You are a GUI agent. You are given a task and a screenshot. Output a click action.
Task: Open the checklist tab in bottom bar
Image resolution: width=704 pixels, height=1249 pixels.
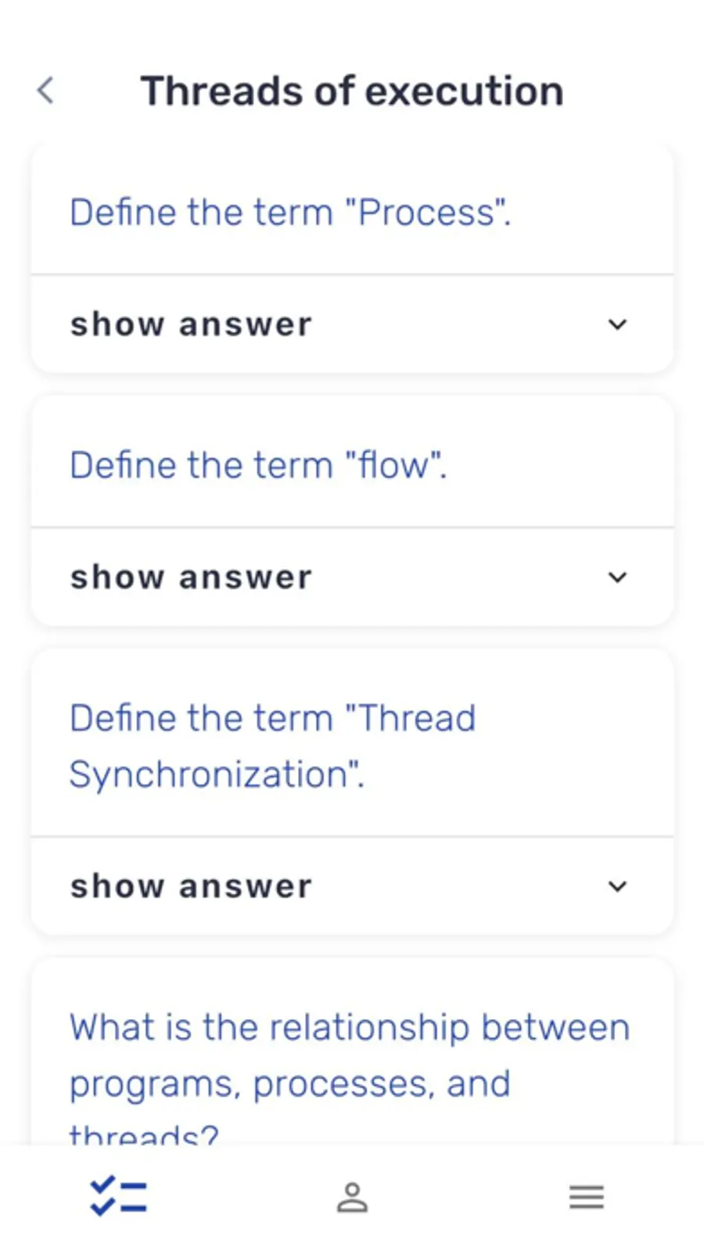(x=118, y=1197)
